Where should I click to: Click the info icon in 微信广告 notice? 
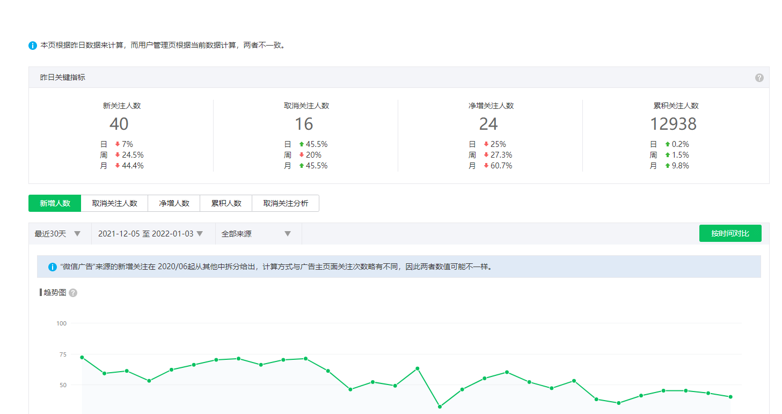(x=52, y=267)
